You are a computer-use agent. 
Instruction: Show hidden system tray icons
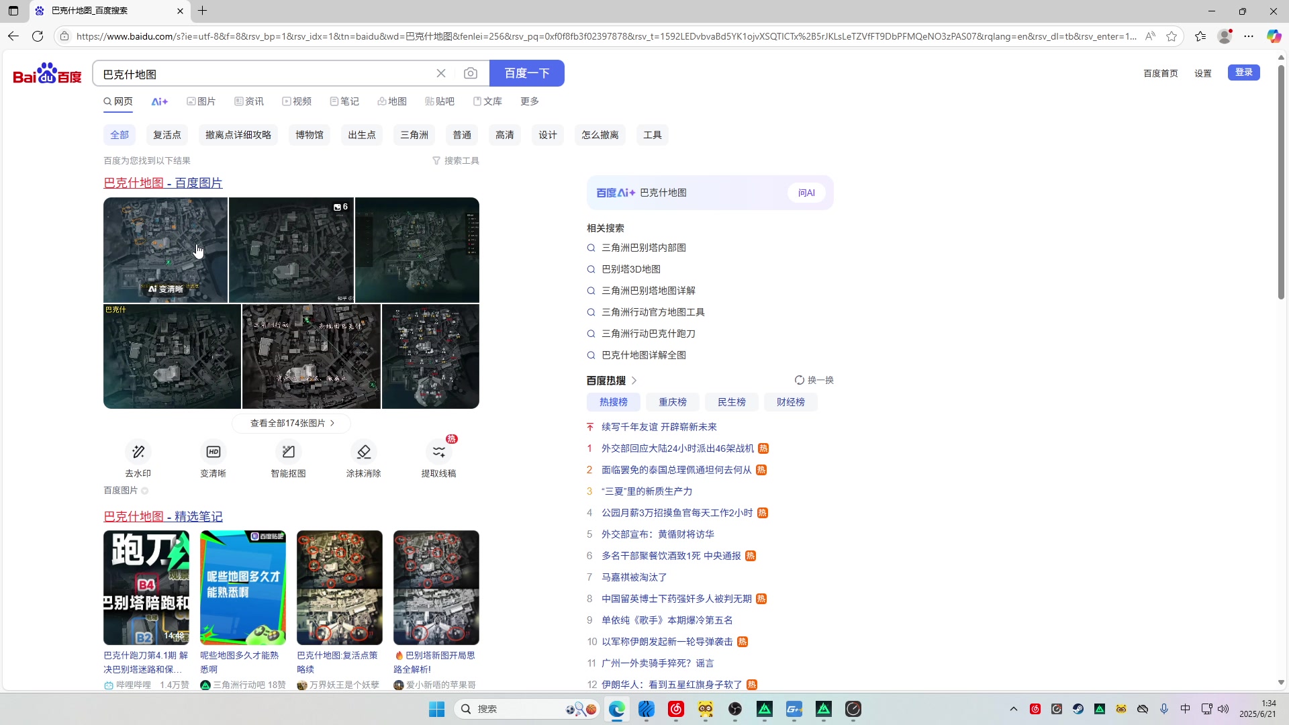point(1014,709)
